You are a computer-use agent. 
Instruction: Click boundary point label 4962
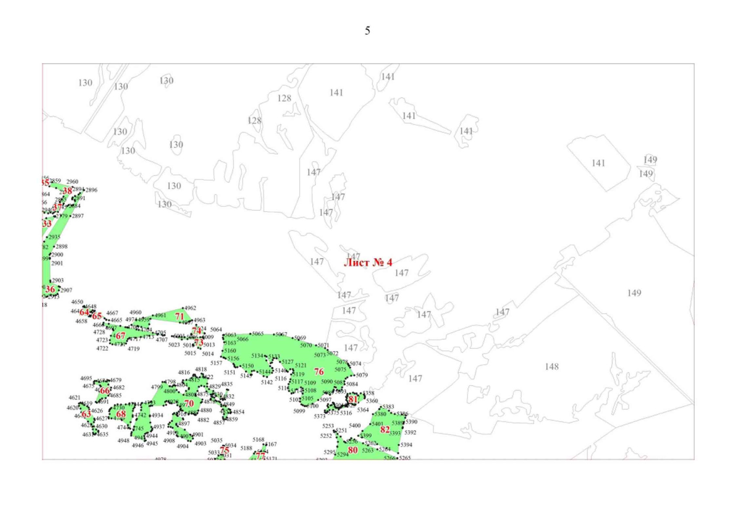point(190,308)
